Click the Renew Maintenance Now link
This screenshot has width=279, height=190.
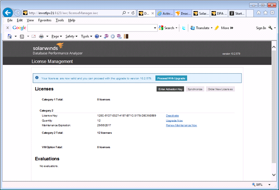click(x=181, y=126)
